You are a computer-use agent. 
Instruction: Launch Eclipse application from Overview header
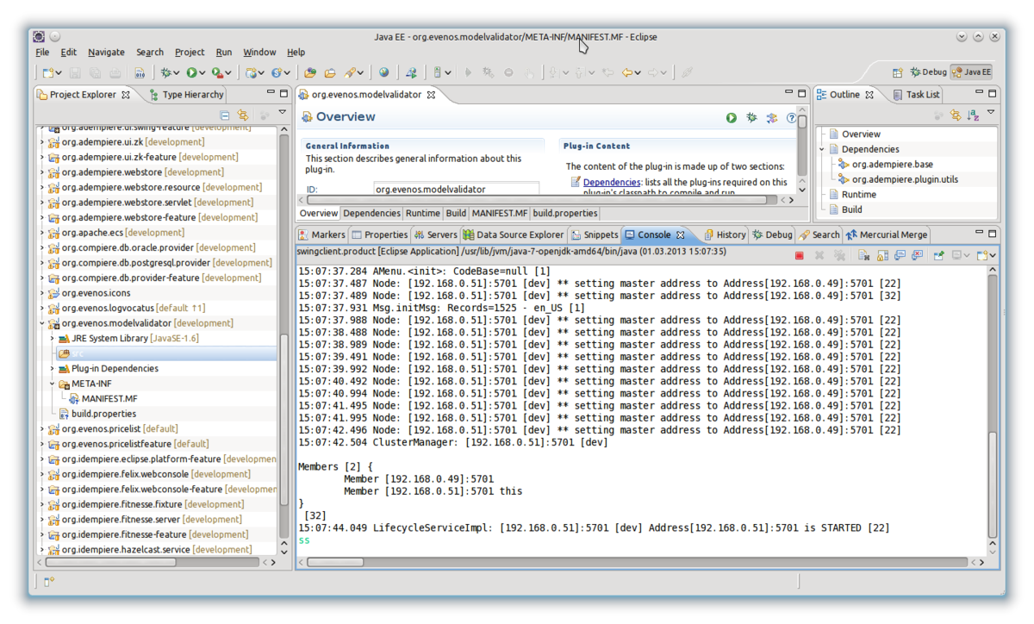(x=731, y=117)
